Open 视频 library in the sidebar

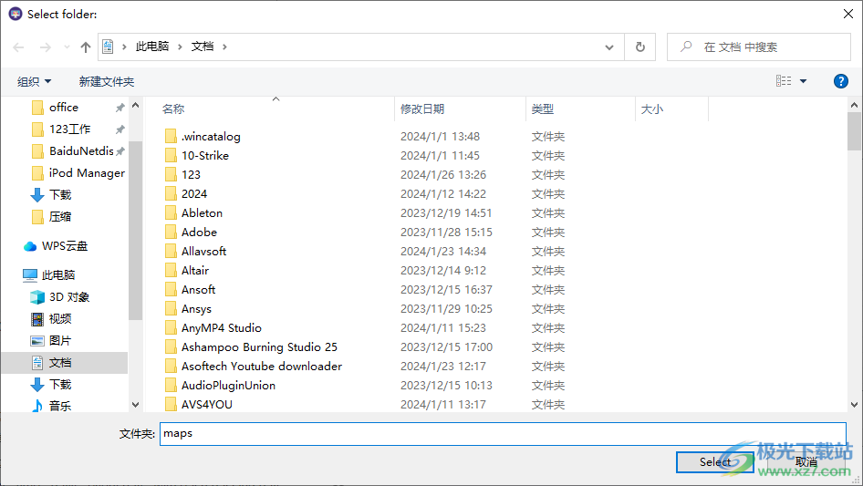(60, 318)
